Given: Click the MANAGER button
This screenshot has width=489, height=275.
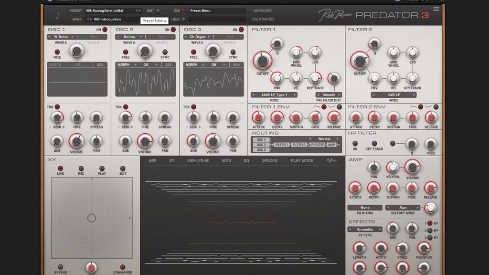Looking at the screenshot, I should (x=262, y=11).
